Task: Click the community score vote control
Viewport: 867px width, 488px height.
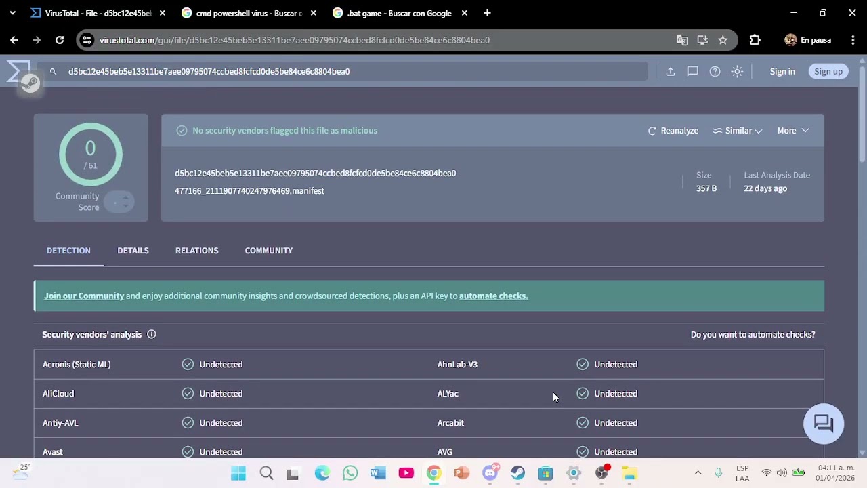Action: [119, 201]
